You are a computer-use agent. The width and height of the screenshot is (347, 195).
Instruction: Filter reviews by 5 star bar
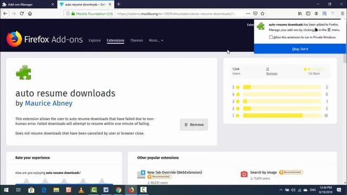tap(282, 87)
